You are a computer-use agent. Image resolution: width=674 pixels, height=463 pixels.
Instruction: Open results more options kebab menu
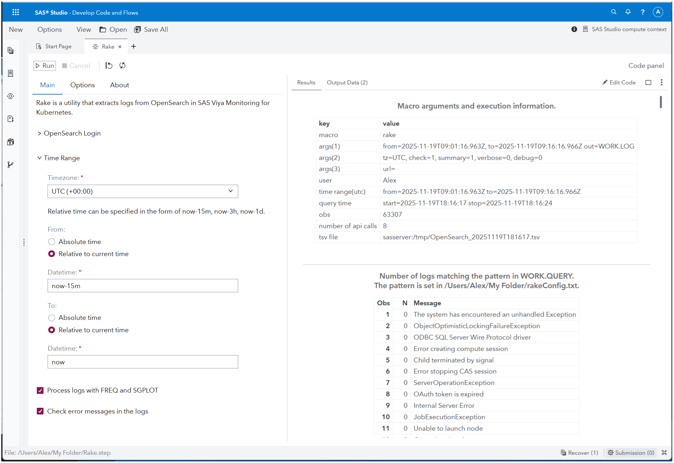tap(662, 83)
